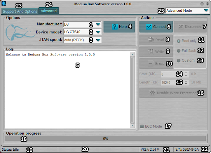Open the Manufacturer dropdown
The height and width of the screenshot is (153, 211).
[98, 24]
